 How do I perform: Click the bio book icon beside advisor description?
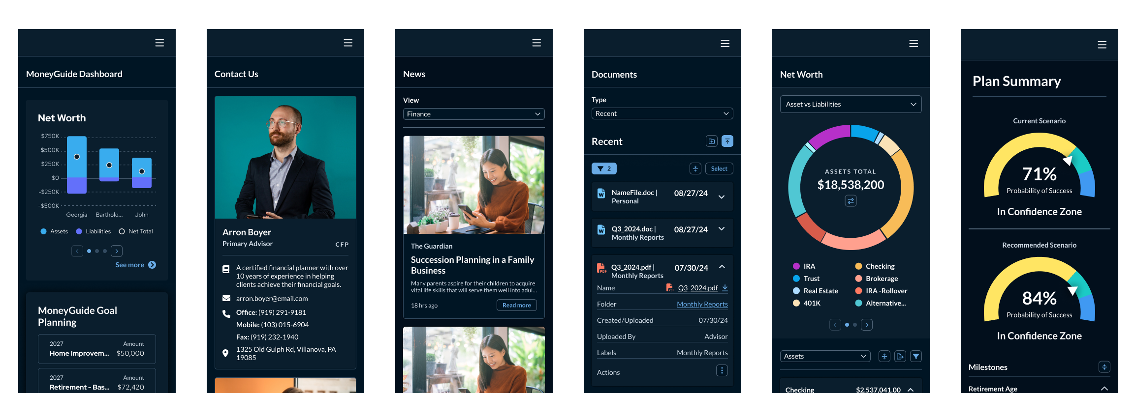click(226, 269)
